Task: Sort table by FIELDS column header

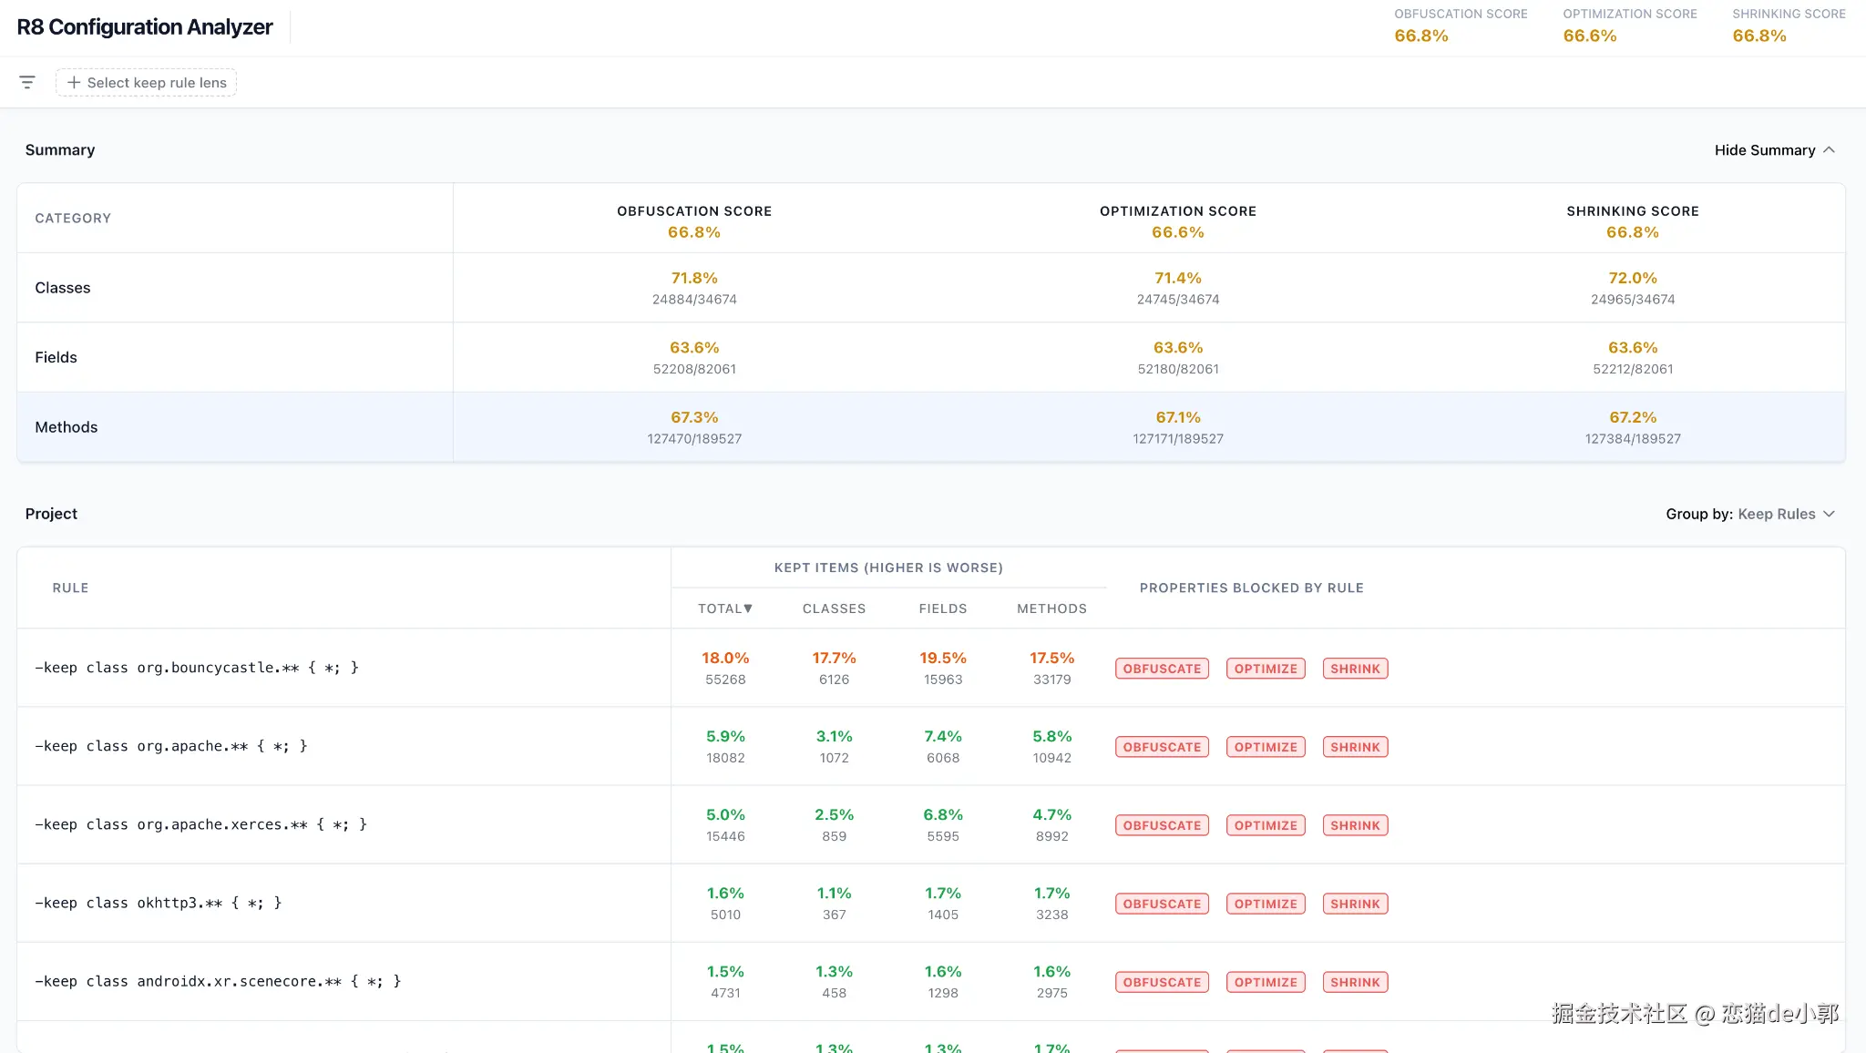Action: (943, 608)
